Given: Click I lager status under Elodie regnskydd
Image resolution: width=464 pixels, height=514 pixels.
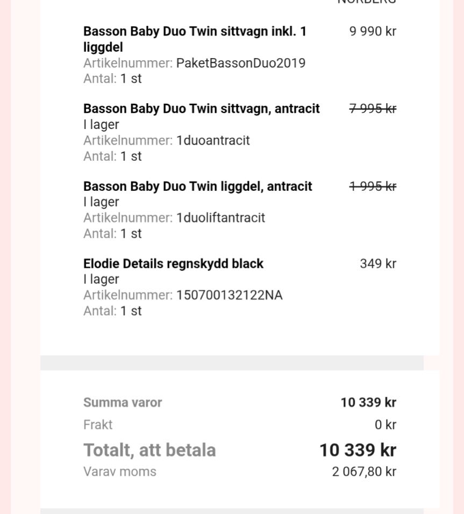Looking at the screenshot, I should 101,279.
